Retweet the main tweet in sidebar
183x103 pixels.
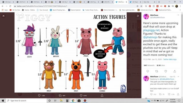157,71
